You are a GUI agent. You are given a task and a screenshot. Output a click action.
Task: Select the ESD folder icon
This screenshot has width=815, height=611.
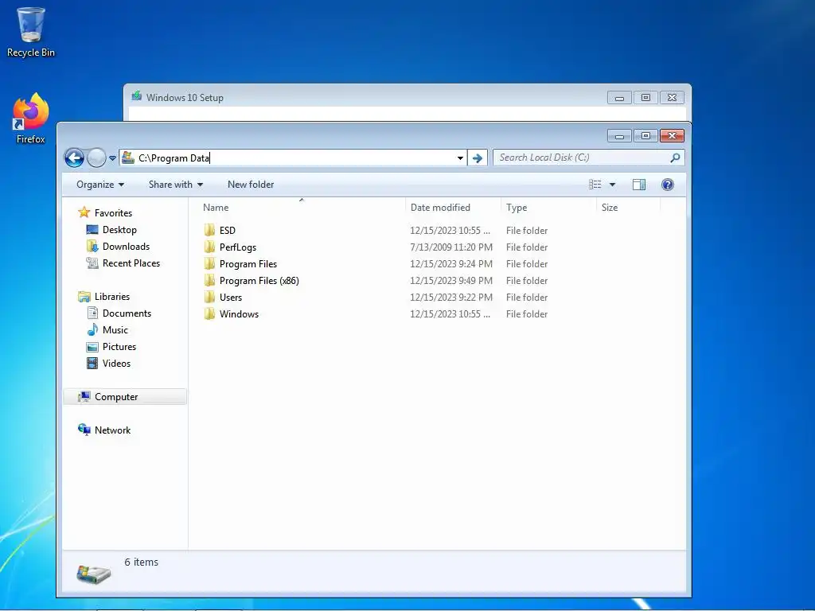point(209,230)
